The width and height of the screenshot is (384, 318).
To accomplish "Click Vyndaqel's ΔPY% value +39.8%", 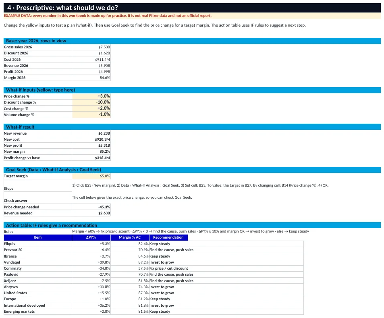I will [x=91, y=262].
